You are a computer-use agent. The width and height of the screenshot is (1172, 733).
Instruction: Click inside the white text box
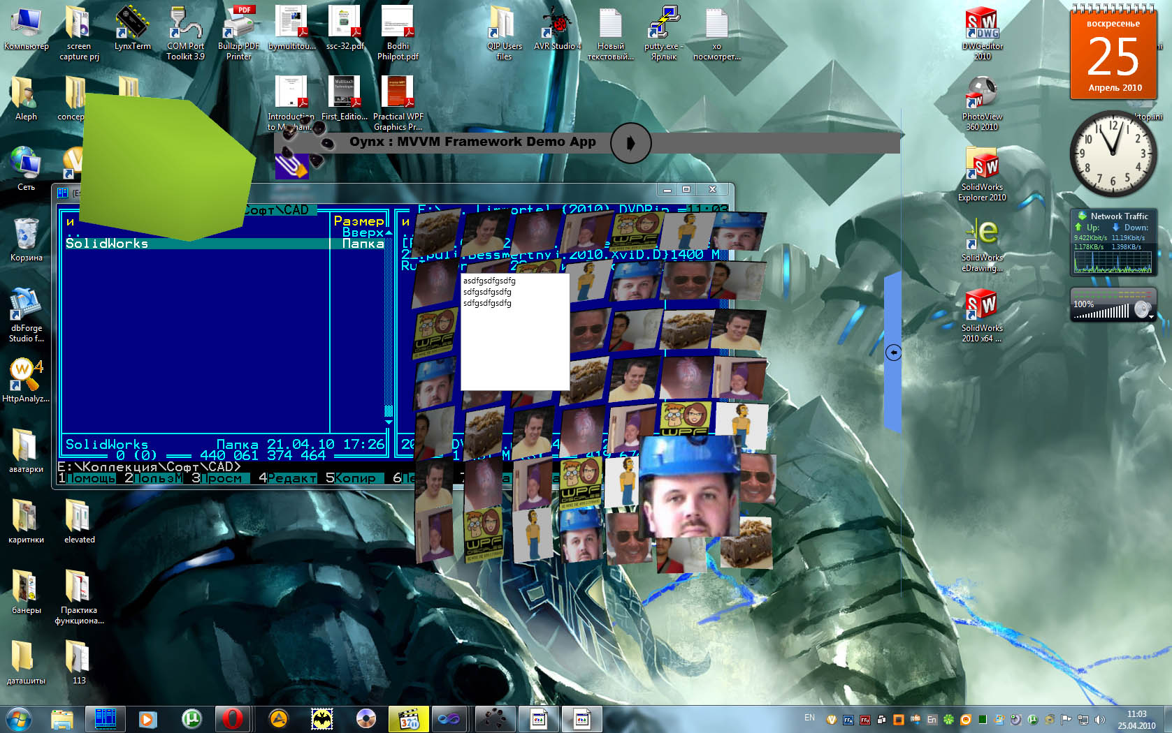(x=514, y=342)
